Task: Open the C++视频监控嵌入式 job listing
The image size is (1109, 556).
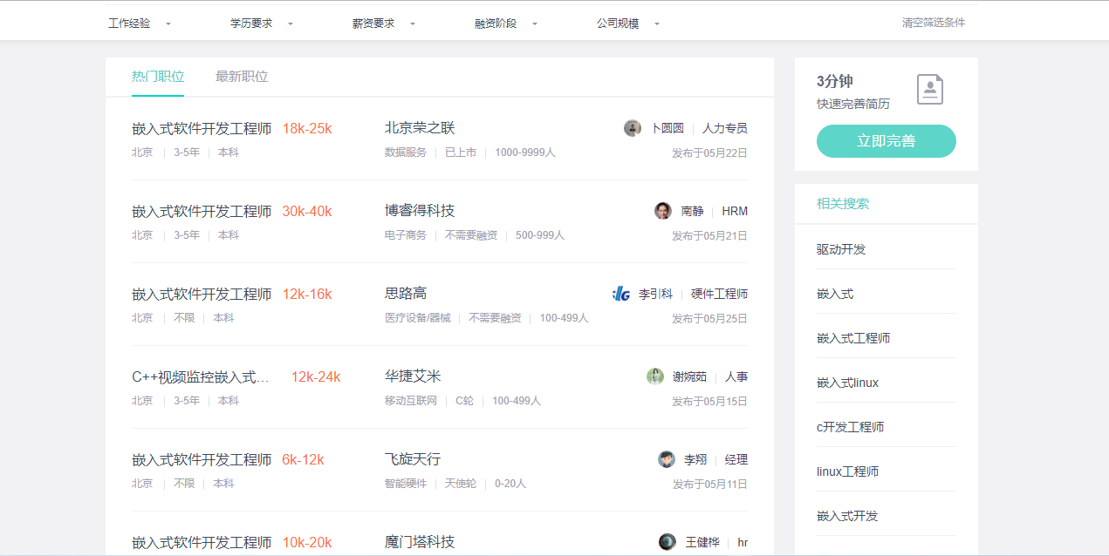Action: coord(201,376)
